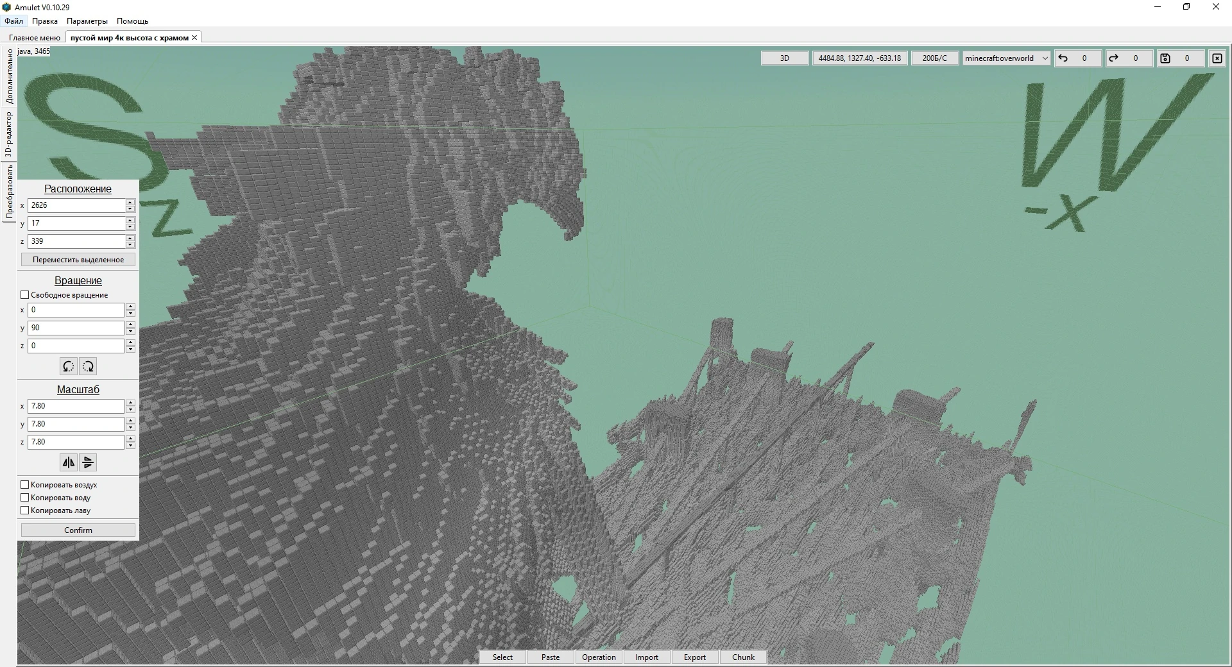Open the minecraft:overworld dimension dropdown
Image resolution: width=1232 pixels, height=667 pixels.
(1006, 58)
